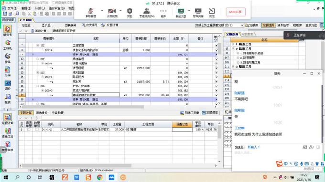Image resolution: width=325 pixels, height=182 pixels.
Task: Click the 定额库 icon button
Action: [x=251, y=25]
